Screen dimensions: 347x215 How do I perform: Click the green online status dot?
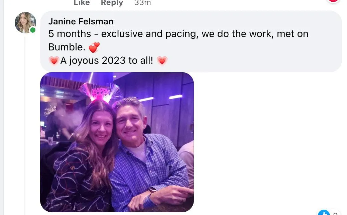[x=33, y=30]
